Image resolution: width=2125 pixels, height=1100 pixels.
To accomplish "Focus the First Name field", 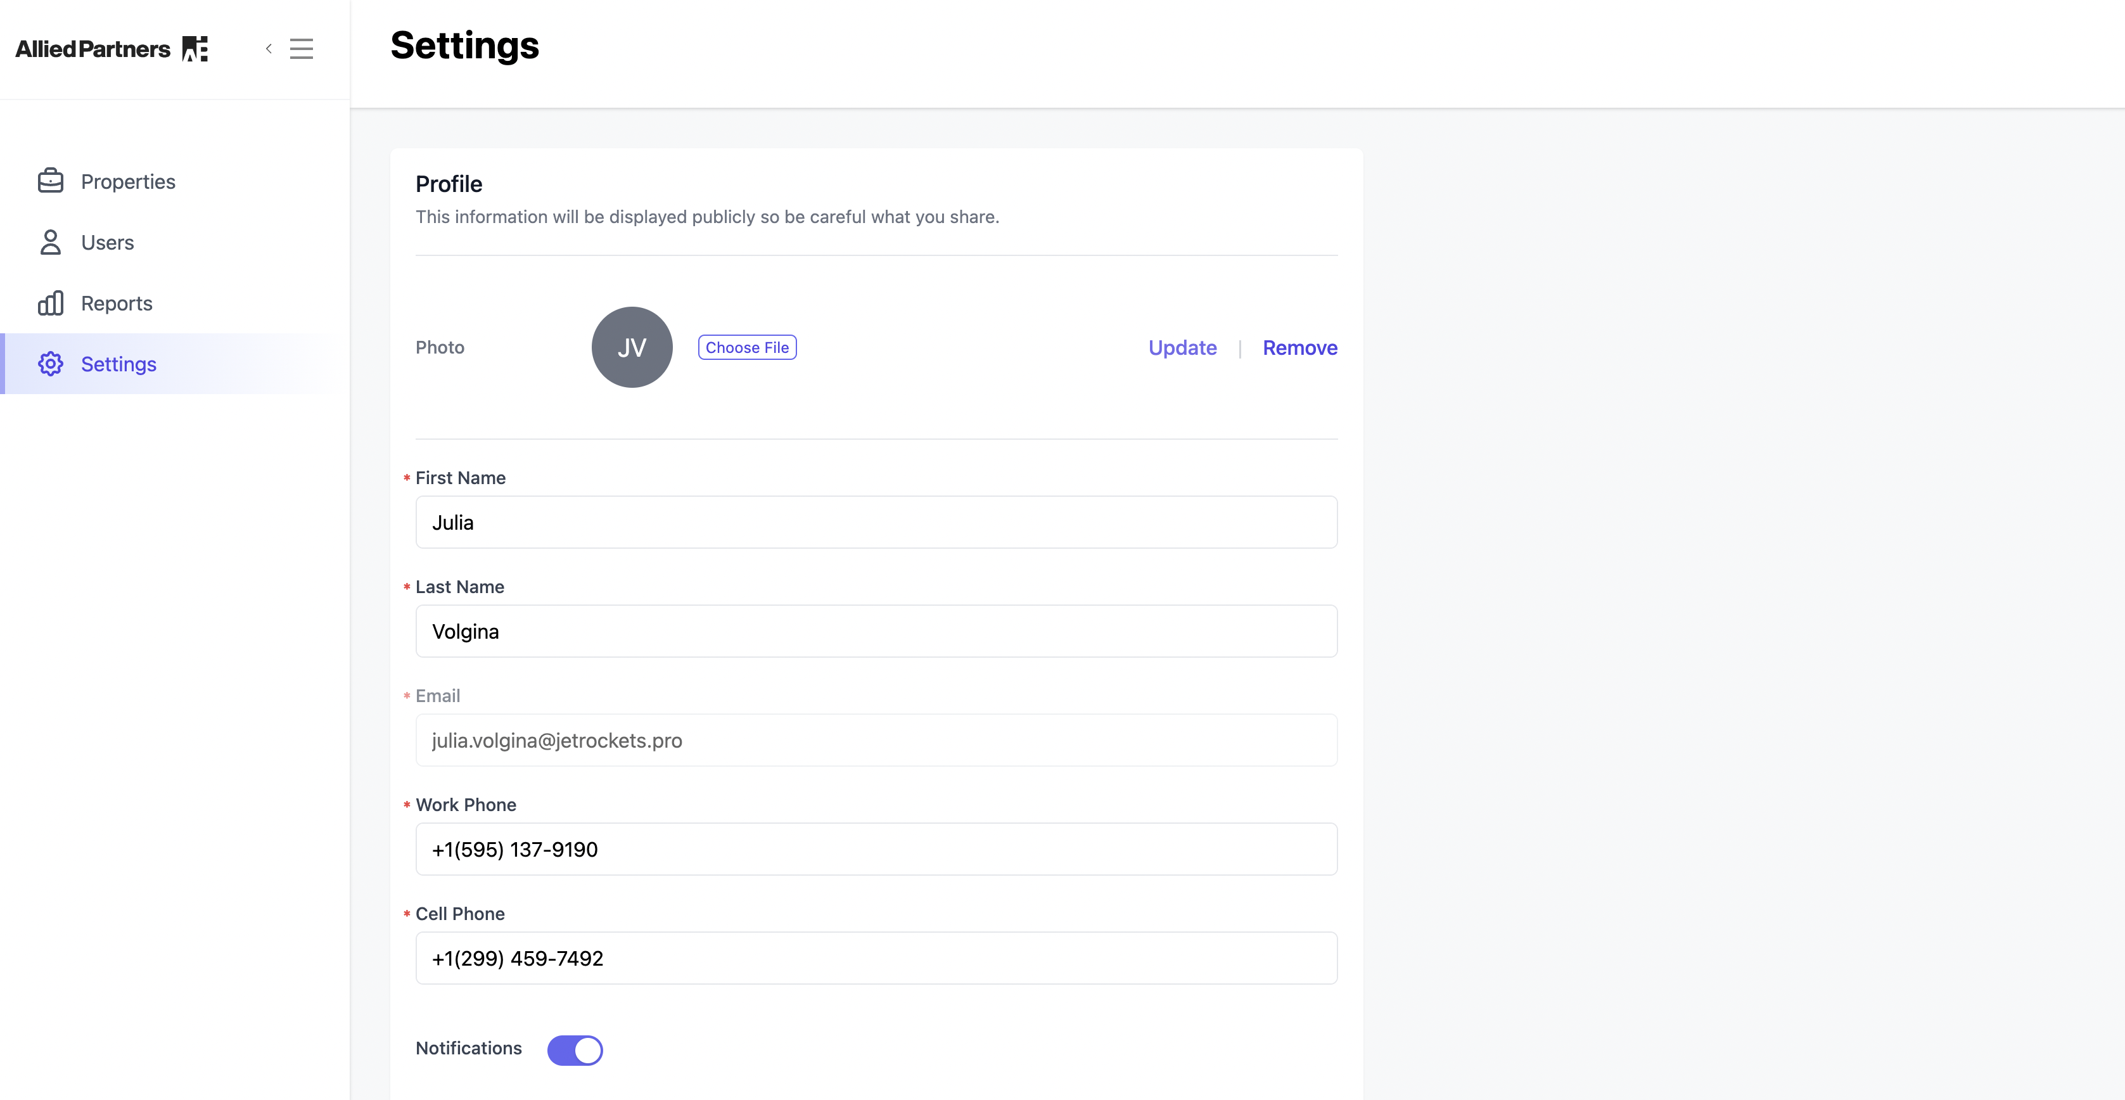I will (x=876, y=522).
